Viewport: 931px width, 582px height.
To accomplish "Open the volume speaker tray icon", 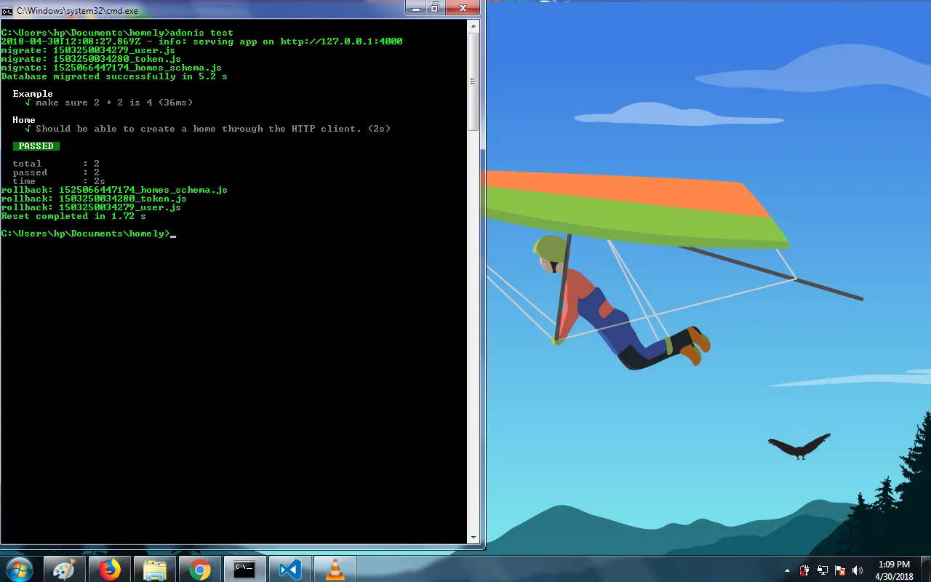I will click(x=858, y=570).
